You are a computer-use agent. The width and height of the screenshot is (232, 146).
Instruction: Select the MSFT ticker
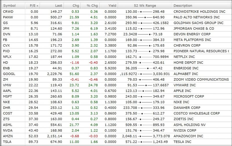pyautogui.click(x=8, y=96)
